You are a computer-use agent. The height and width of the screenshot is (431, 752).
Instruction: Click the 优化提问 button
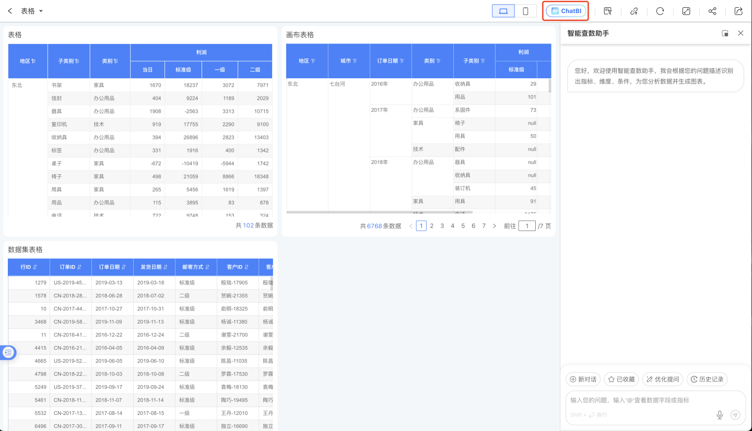coord(663,379)
